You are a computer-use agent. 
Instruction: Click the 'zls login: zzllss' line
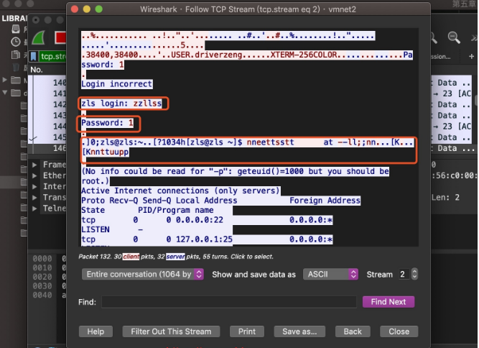pos(121,104)
